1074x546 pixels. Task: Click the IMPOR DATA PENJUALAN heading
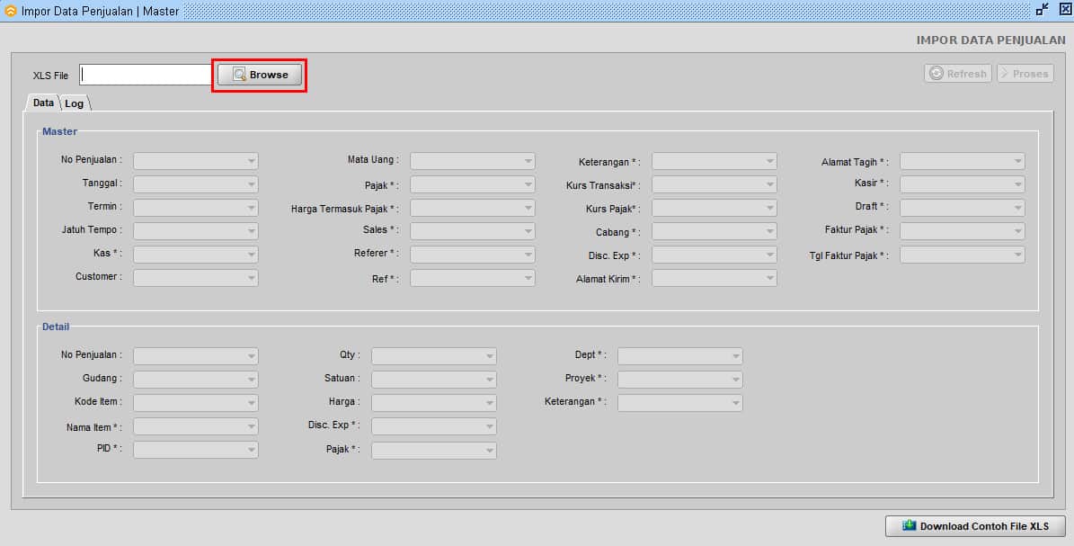point(990,40)
